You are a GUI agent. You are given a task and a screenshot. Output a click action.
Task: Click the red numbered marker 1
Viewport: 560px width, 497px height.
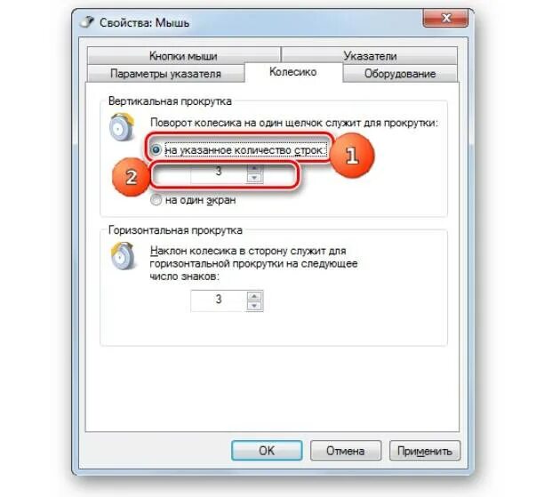[x=352, y=156]
